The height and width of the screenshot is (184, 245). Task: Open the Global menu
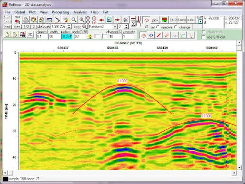tap(19, 12)
